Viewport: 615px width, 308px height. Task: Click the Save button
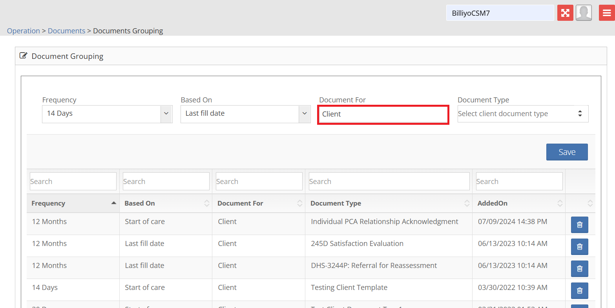tap(567, 152)
